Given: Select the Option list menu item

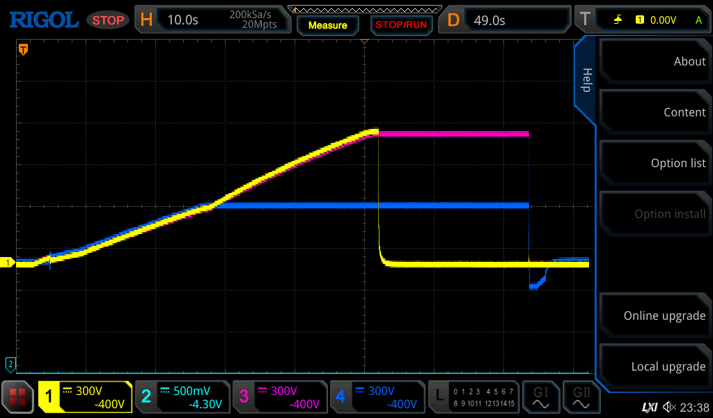Looking at the screenshot, I should (655, 163).
